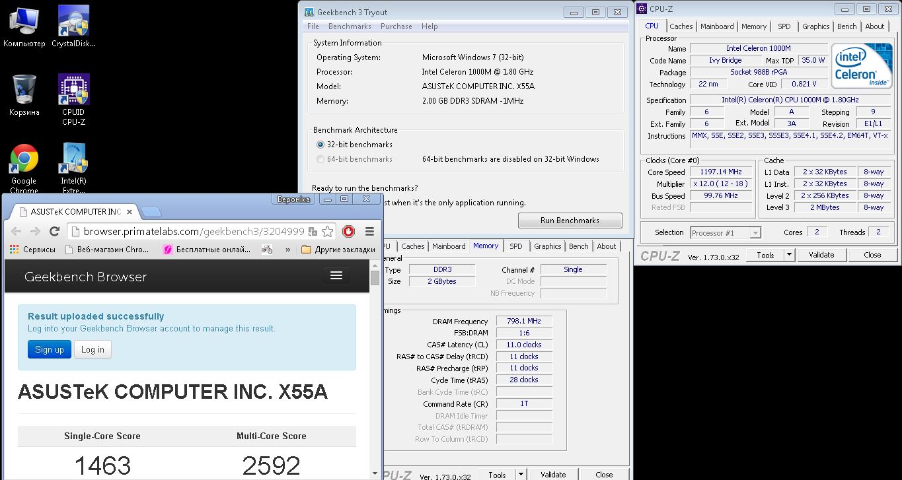Open the Processor #1 selection dropdown
The width and height of the screenshot is (902, 480).
(726, 232)
